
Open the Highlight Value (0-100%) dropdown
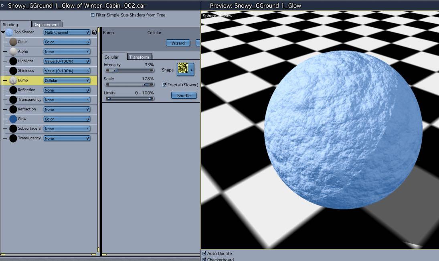[67, 61]
